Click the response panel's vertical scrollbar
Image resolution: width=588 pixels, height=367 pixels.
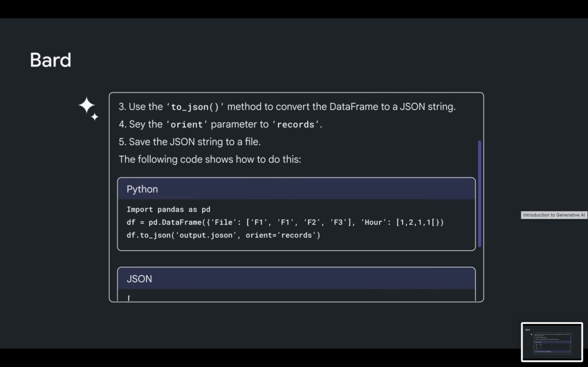479,193
